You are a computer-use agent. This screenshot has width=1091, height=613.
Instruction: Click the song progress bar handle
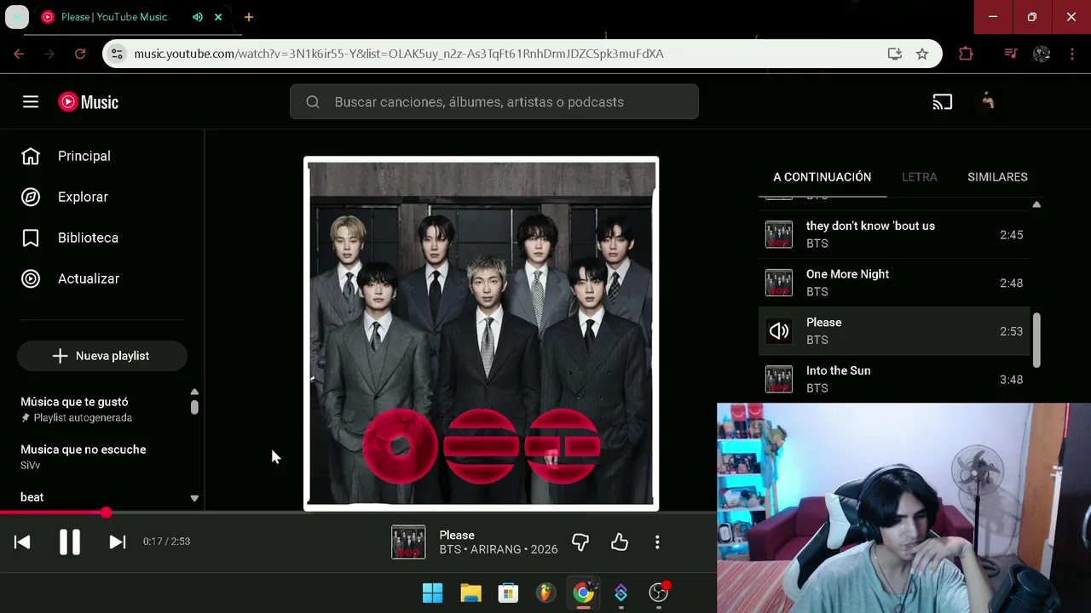(x=106, y=513)
